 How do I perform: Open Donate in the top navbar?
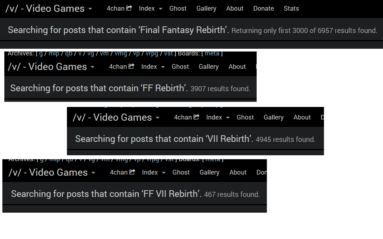(x=263, y=8)
